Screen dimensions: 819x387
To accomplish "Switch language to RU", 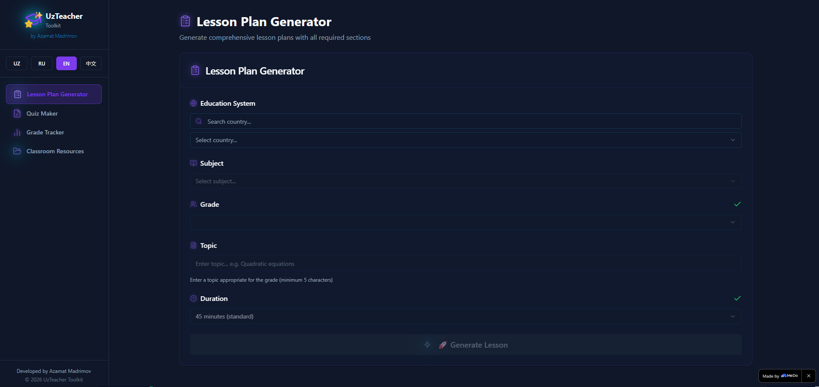I will [x=42, y=63].
